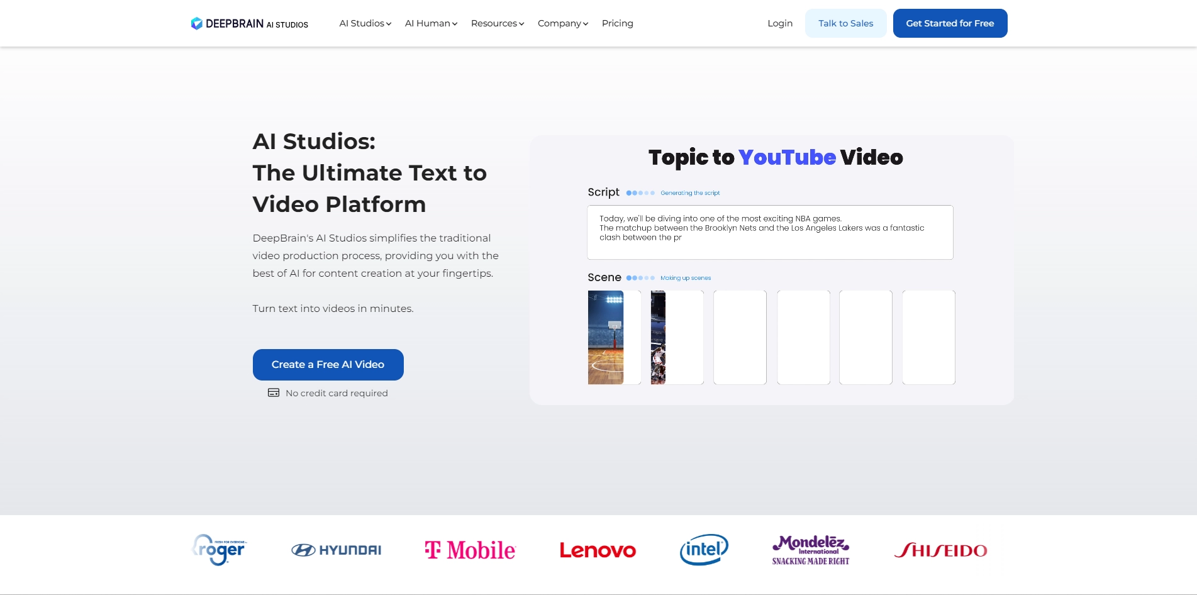The width and height of the screenshot is (1197, 595).
Task: Click the AI Studios Ultimate Text to Video heading
Action: point(370,173)
